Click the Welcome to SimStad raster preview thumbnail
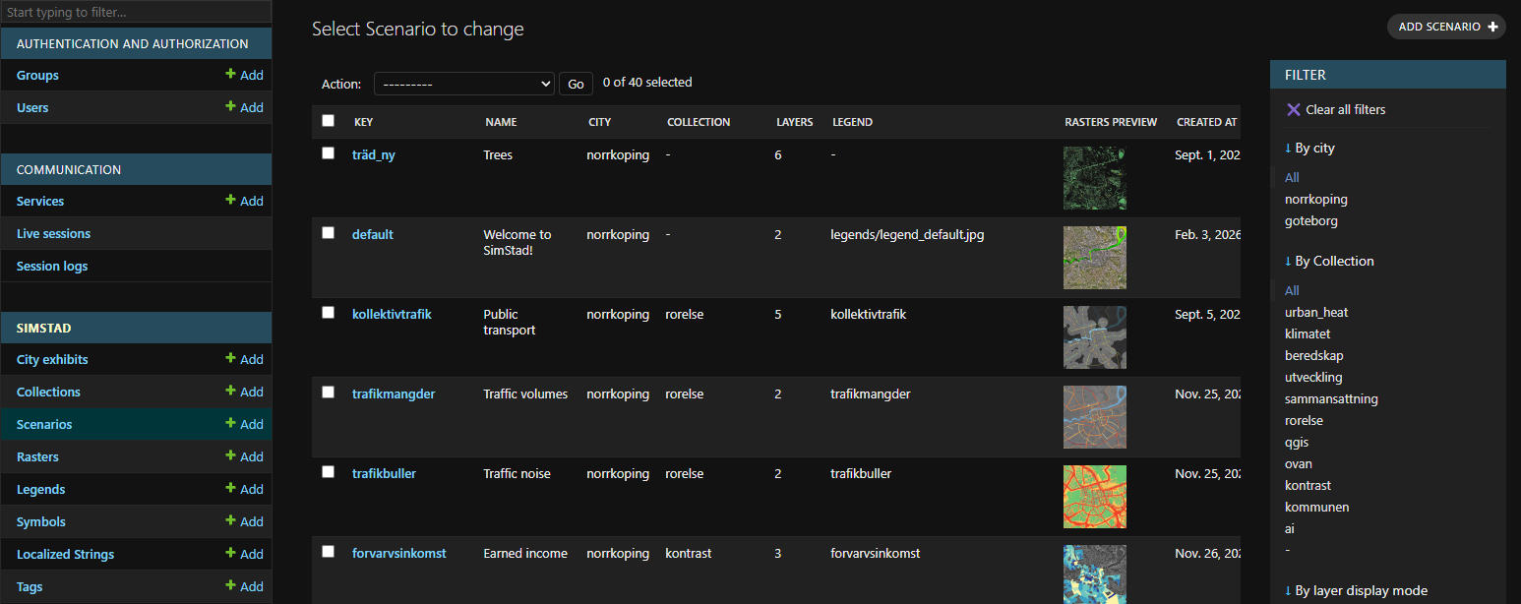1521x604 pixels. coord(1094,258)
